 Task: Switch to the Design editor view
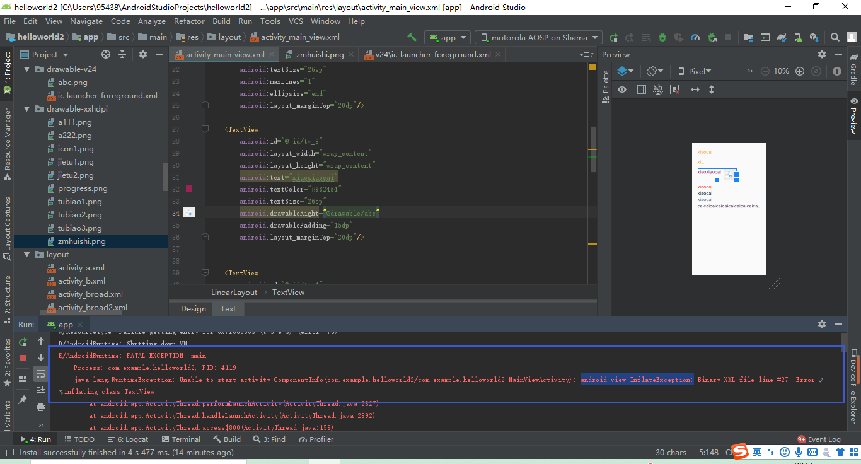(x=193, y=308)
